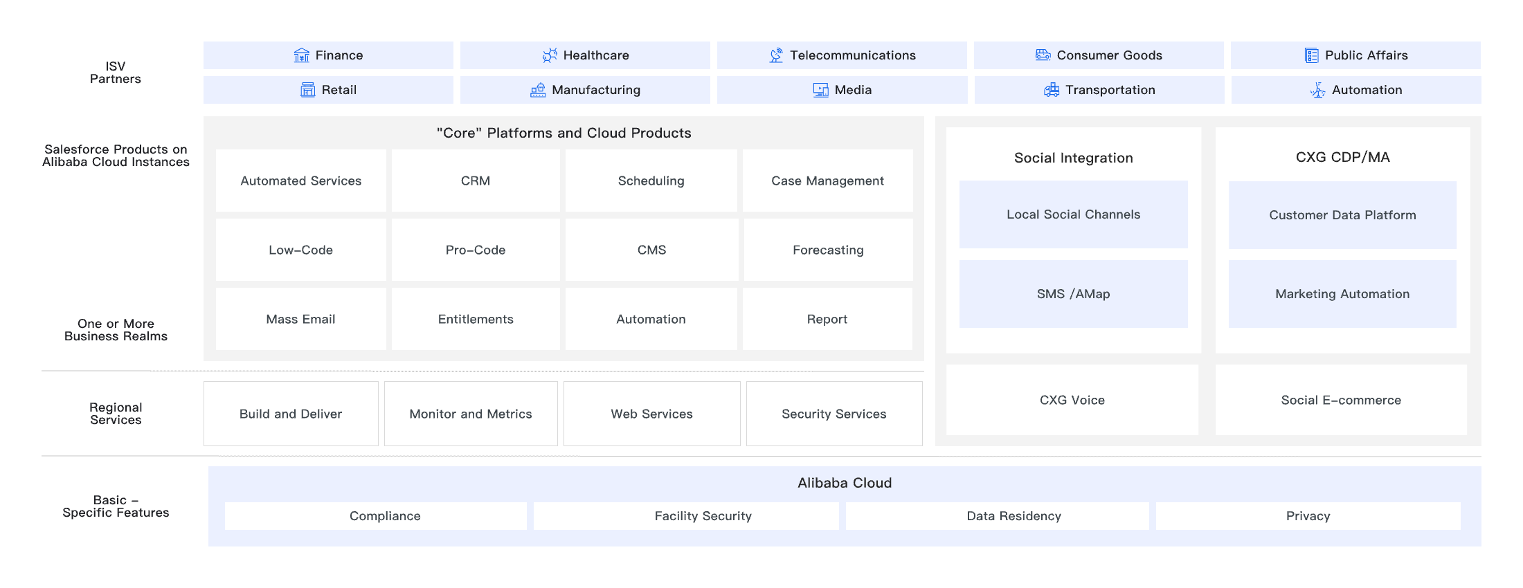Click the Social Integration heading

pyautogui.click(x=1074, y=158)
